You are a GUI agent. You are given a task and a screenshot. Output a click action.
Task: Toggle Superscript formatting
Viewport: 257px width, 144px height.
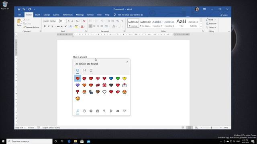pyautogui.click(x=65, y=26)
